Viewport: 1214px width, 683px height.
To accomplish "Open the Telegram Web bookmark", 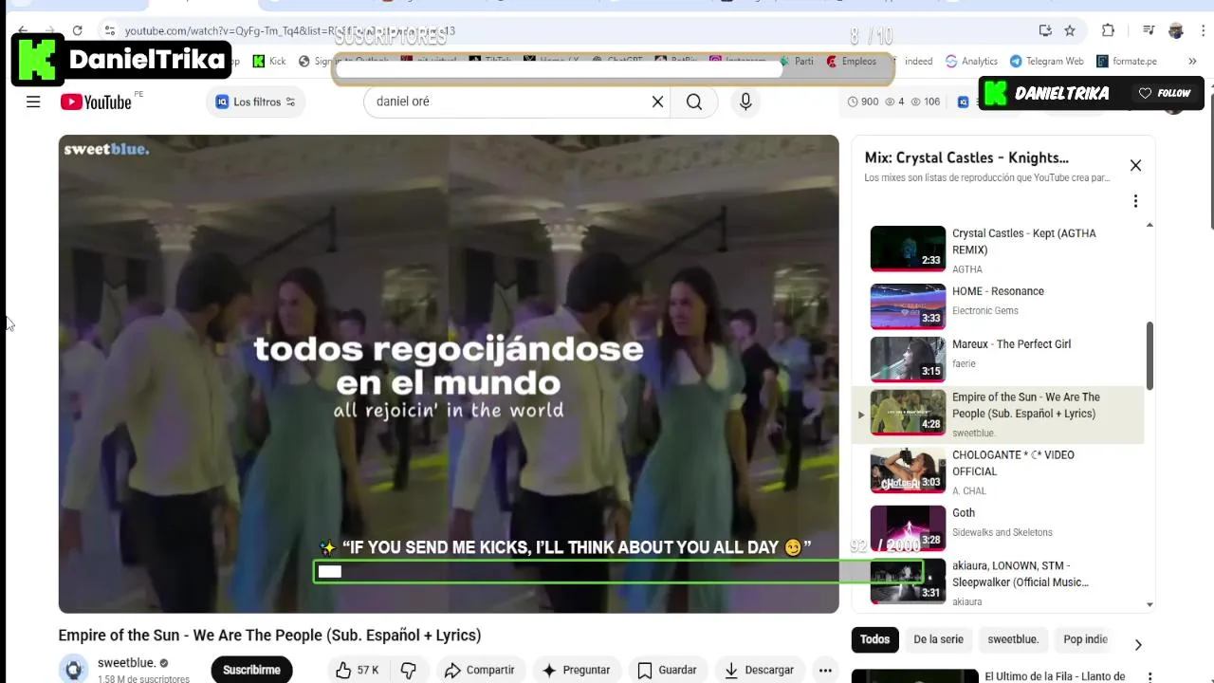I will pos(1046,61).
